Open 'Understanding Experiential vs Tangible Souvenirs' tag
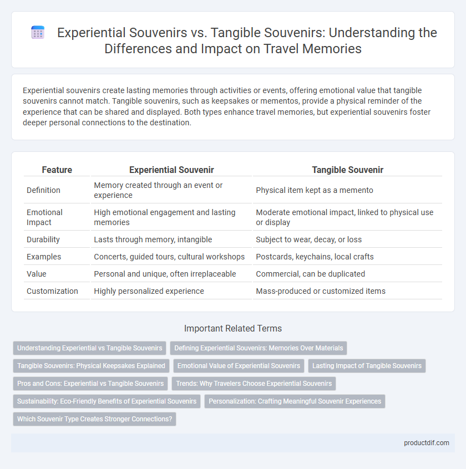 89,348
